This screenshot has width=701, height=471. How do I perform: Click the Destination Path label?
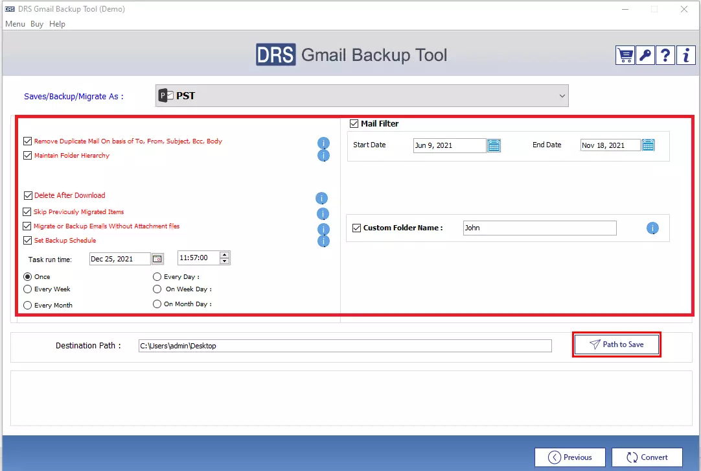pyautogui.click(x=88, y=346)
